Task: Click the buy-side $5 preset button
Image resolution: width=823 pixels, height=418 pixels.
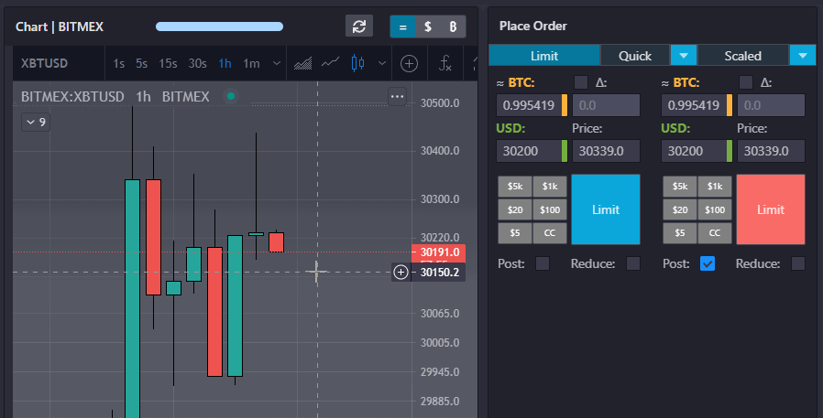Action: (515, 233)
